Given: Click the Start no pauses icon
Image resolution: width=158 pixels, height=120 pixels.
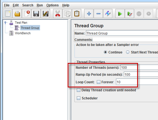Looking at the screenshot, I should (x=129, y=14).
